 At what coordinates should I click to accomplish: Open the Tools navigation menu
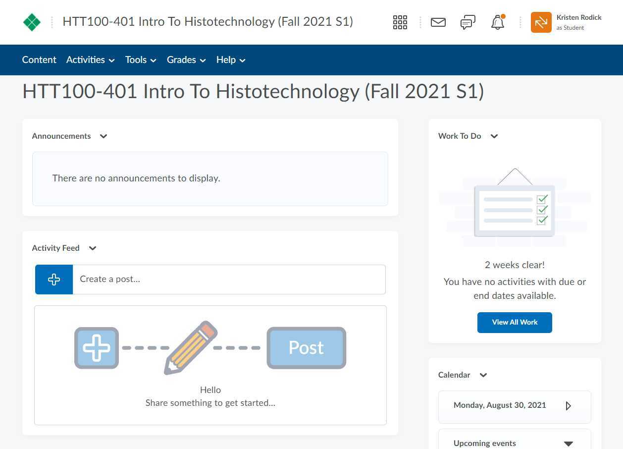pyautogui.click(x=141, y=60)
